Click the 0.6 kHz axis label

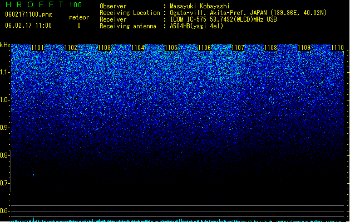coord(4,211)
